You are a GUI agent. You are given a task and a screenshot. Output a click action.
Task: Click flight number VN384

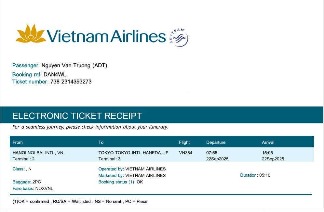tap(185, 153)
